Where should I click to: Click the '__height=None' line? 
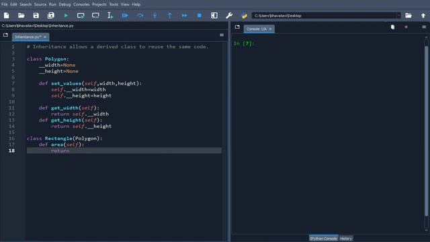click(x=58, y=71)
